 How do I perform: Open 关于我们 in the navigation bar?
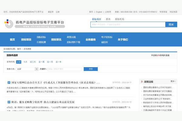tap(123, 40)
